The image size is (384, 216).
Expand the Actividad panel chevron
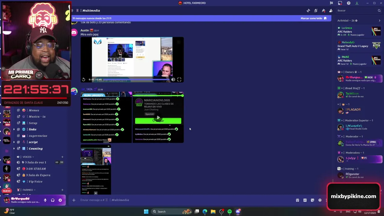pos(379,21)
